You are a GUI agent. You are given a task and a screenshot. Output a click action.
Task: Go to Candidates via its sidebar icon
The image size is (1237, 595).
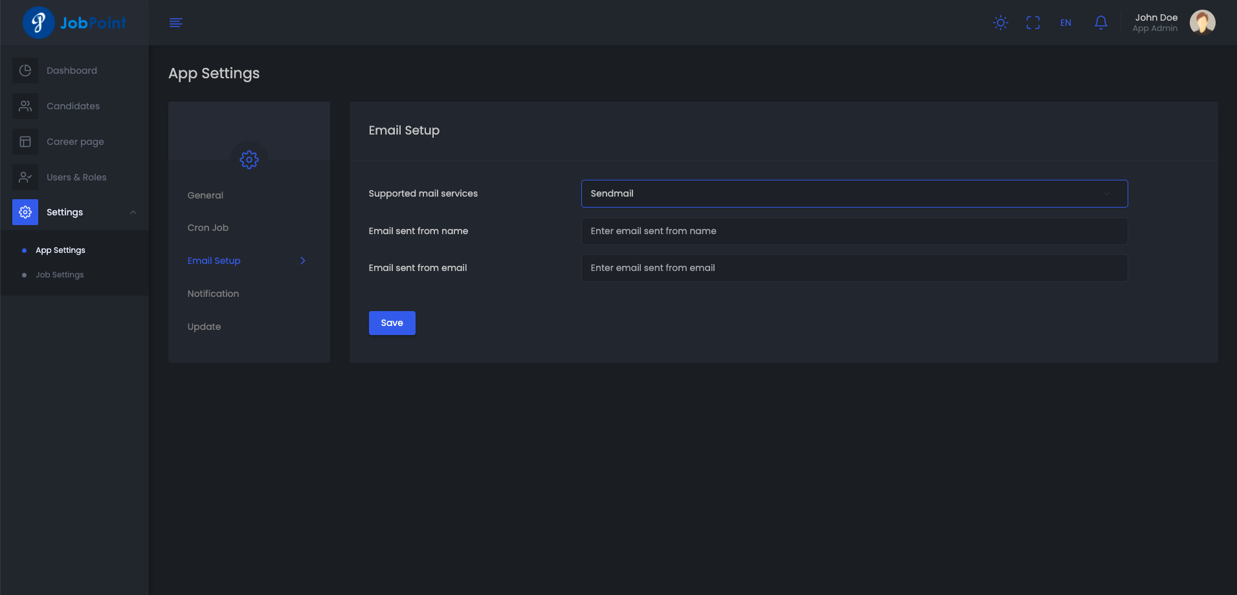tap(25, 106)
